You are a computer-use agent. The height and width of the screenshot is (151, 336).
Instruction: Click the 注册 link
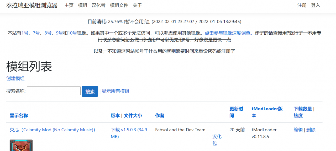tap(302, 6)
